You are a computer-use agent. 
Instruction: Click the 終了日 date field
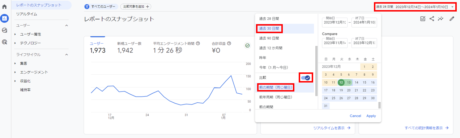[x=364, y=22]
